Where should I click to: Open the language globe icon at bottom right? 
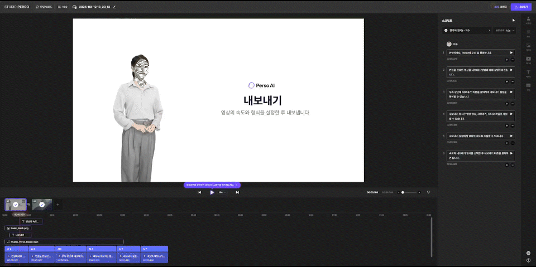(x=528, y=253)
